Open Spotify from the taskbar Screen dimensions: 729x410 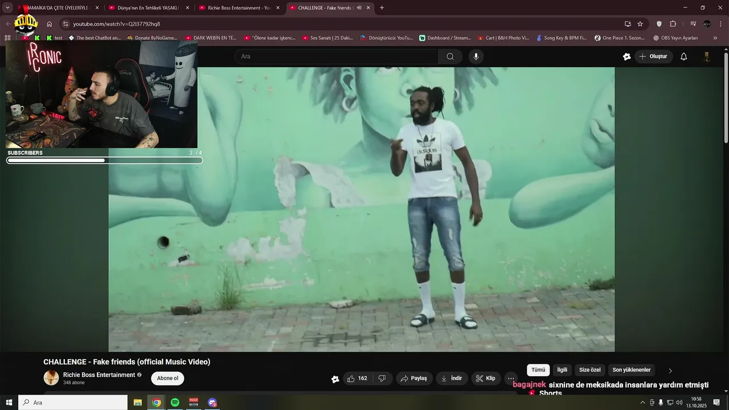tap(175, 403)
